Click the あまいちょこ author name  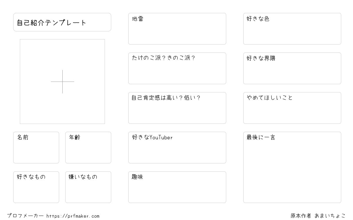click(330, 216)
